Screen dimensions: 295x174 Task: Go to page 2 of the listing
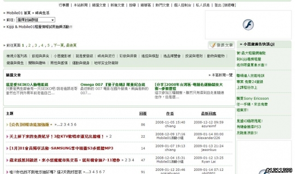pos(29,45)
